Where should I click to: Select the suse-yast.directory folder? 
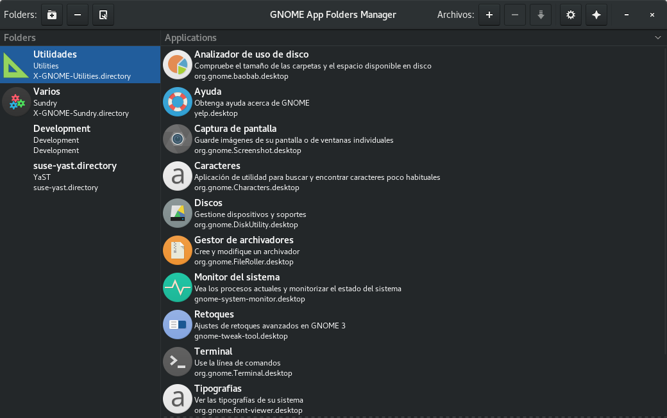tap(80, 176)
